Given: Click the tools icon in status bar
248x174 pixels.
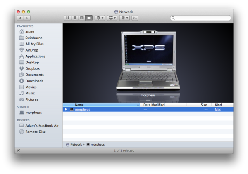Looking at the screenshot, I should click(x=18, y=150).
